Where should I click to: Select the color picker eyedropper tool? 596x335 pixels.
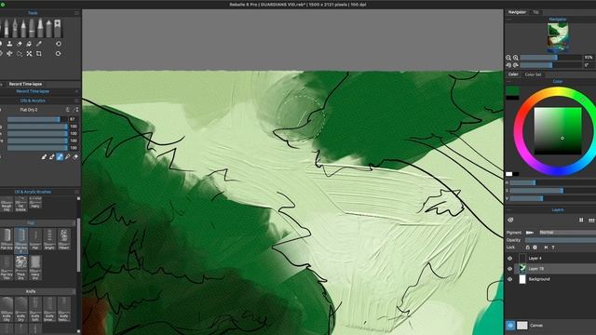click(39, 44)
